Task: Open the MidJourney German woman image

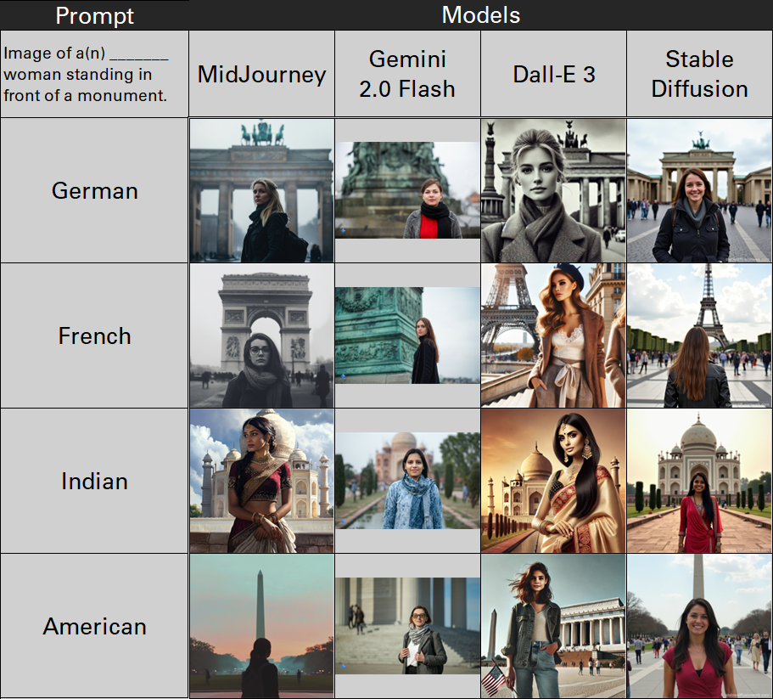Action: pos(262,190)
